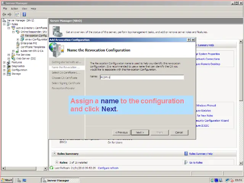Select Server Manager (SRV2) root node
This screenshot has width=244, height=183.
[20, 20]
